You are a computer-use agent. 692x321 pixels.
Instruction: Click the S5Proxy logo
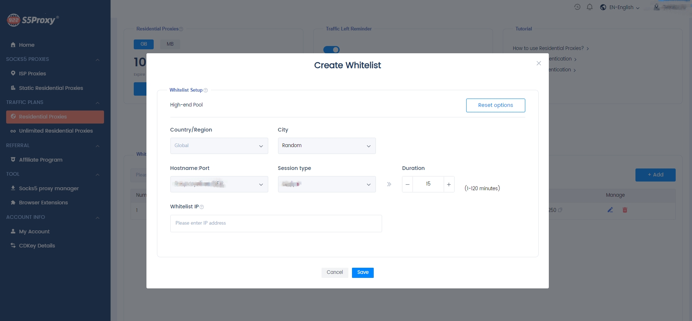click(x=33, y=20)
